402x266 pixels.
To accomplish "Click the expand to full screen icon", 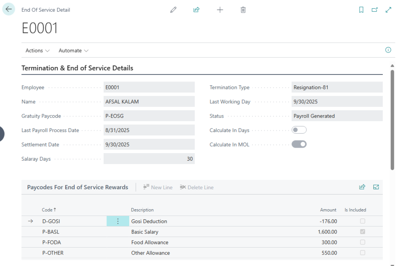I will (388, 10).
